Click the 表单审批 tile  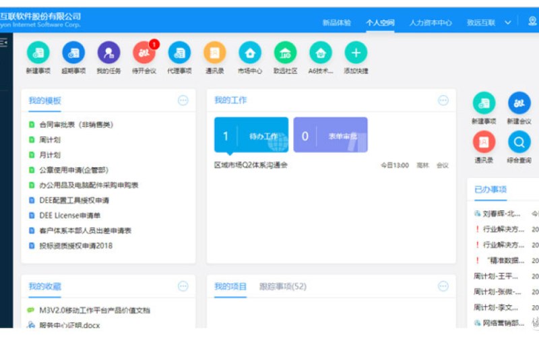point(330,135)
